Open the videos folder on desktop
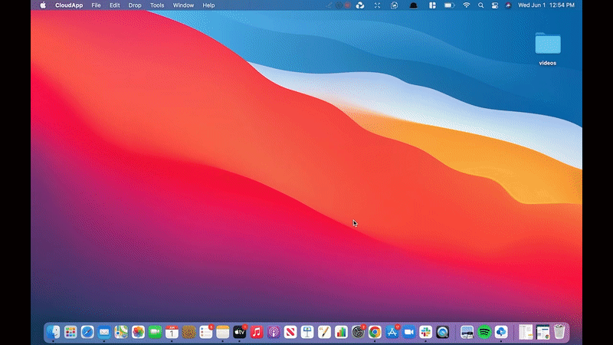This screenshot has width=613, height=345. (547, 48)
